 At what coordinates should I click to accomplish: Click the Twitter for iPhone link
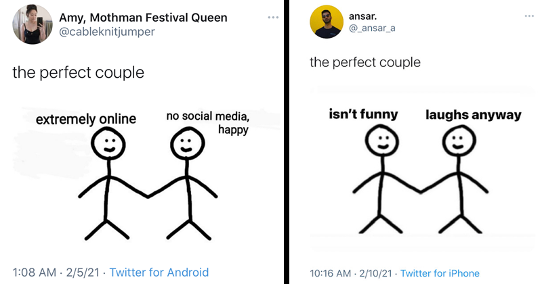440,274
